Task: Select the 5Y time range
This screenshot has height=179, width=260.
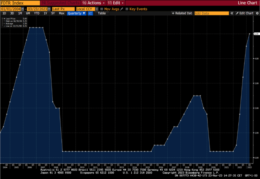Action: tap(53, 13)
